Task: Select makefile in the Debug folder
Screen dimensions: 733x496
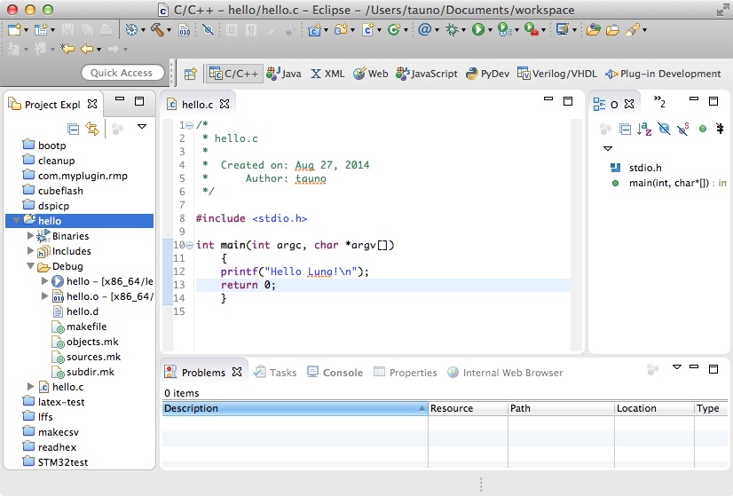Action: coord(86,327)
